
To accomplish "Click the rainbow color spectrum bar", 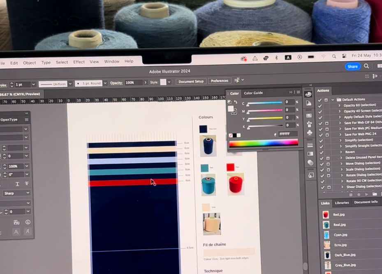I will (263, 143).
